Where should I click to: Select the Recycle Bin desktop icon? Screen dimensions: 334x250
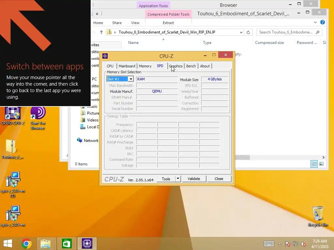click(318, 216)
